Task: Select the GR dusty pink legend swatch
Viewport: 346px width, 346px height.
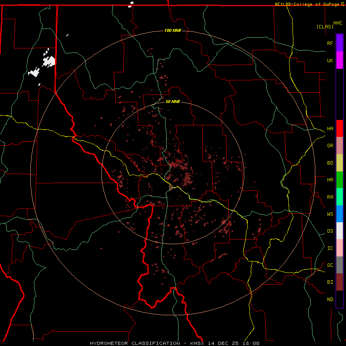Action: click(339, 146)
